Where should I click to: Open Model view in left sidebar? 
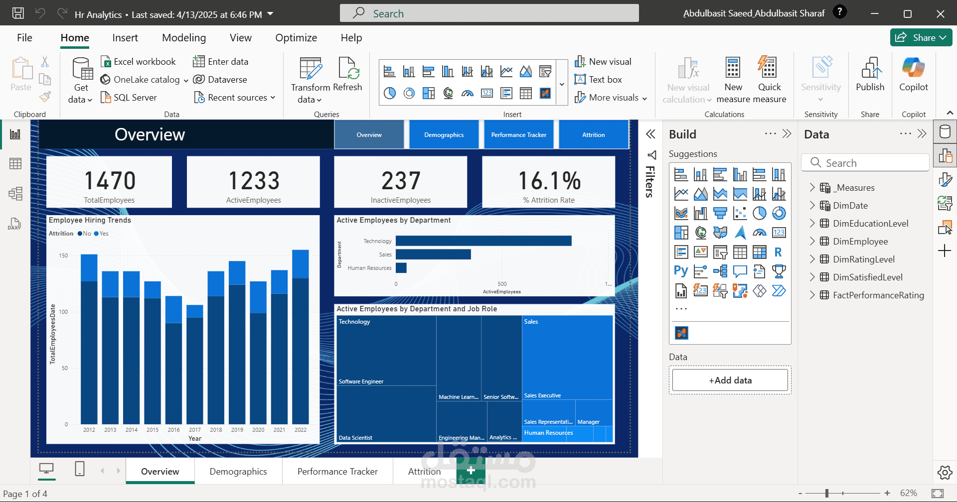[x=15, y=194]
